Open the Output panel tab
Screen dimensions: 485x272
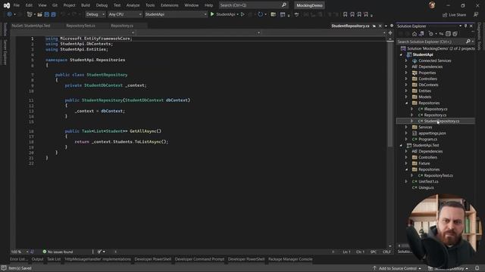(x=37, y=259)
